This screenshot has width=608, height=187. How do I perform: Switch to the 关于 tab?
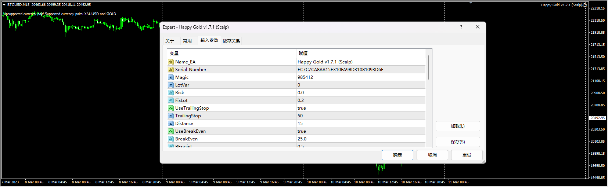170,41
